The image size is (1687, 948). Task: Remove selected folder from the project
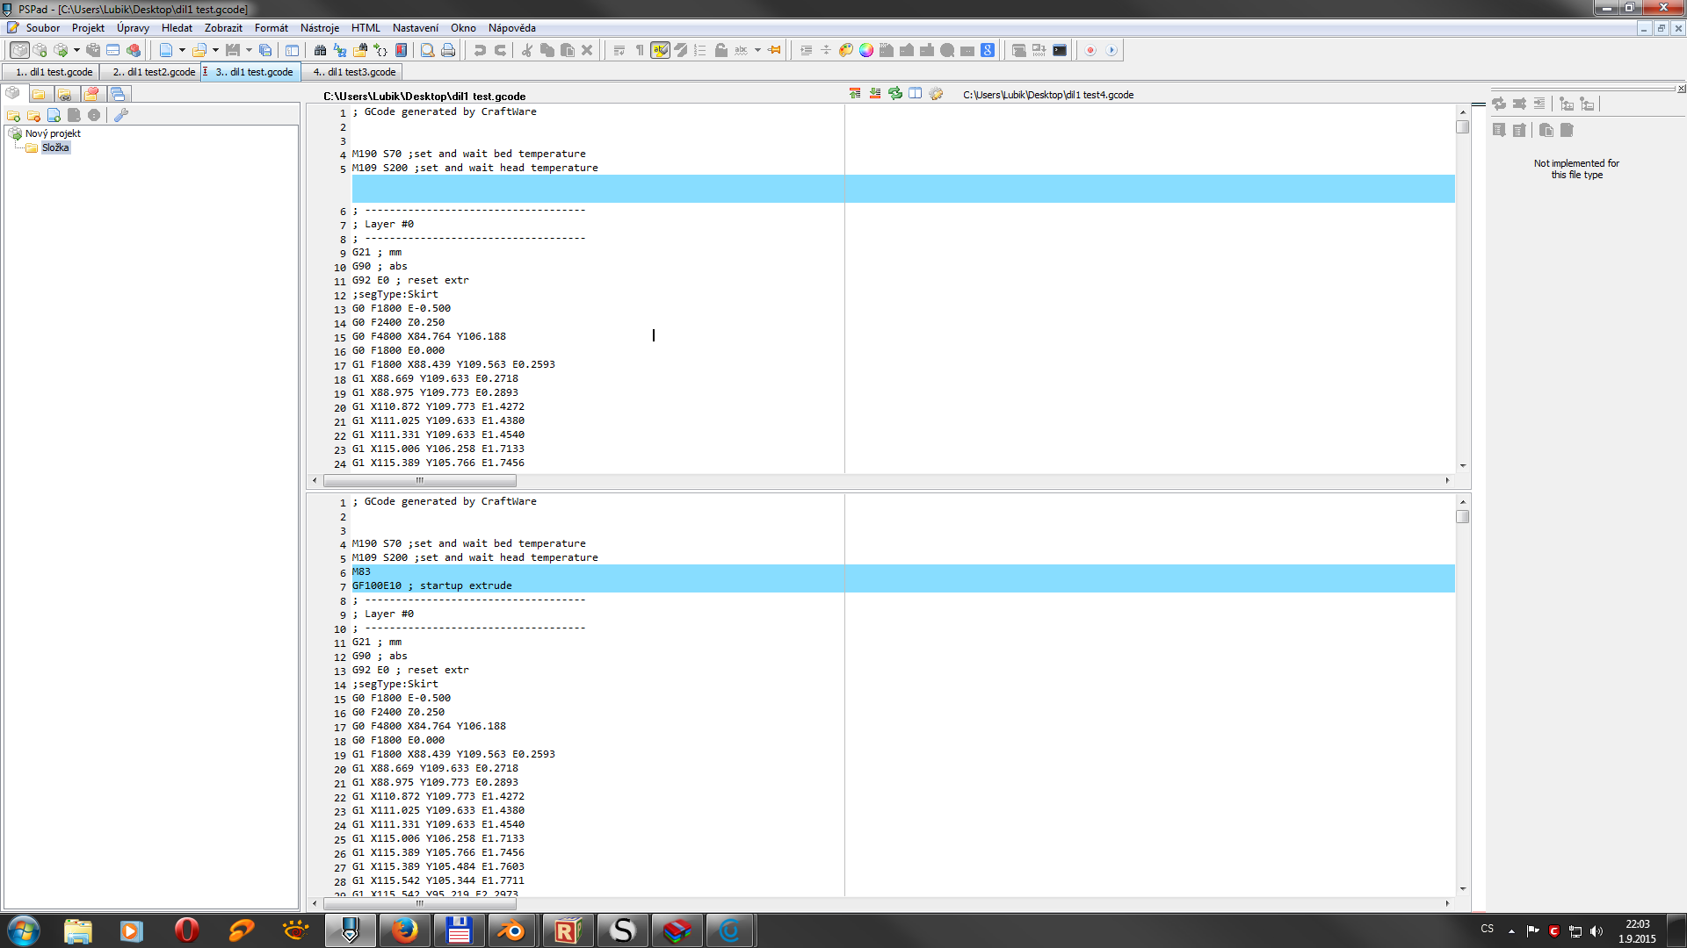(x=33, y=115)
